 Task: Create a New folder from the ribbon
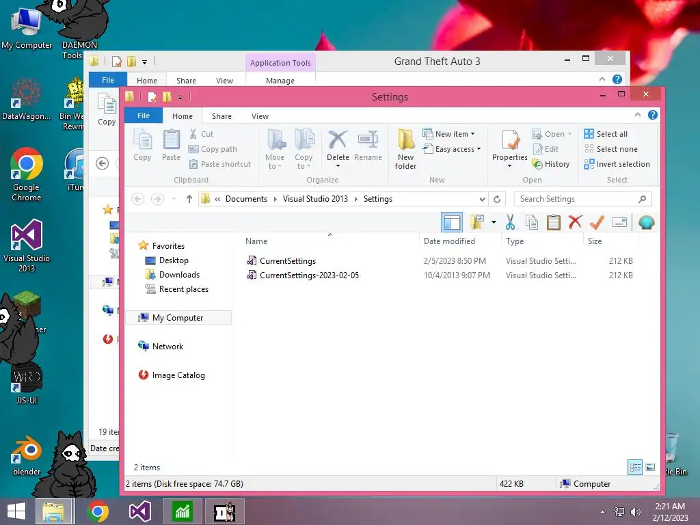click(x=405, y=149)
